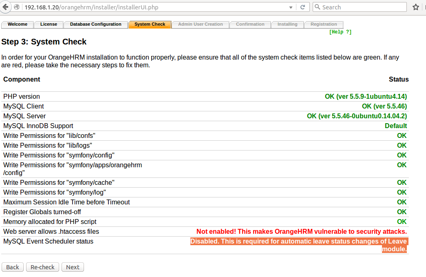Select the Confirmation tab
Image resolution: width=426 pixels, height=277 pixels.
(250, 24)
